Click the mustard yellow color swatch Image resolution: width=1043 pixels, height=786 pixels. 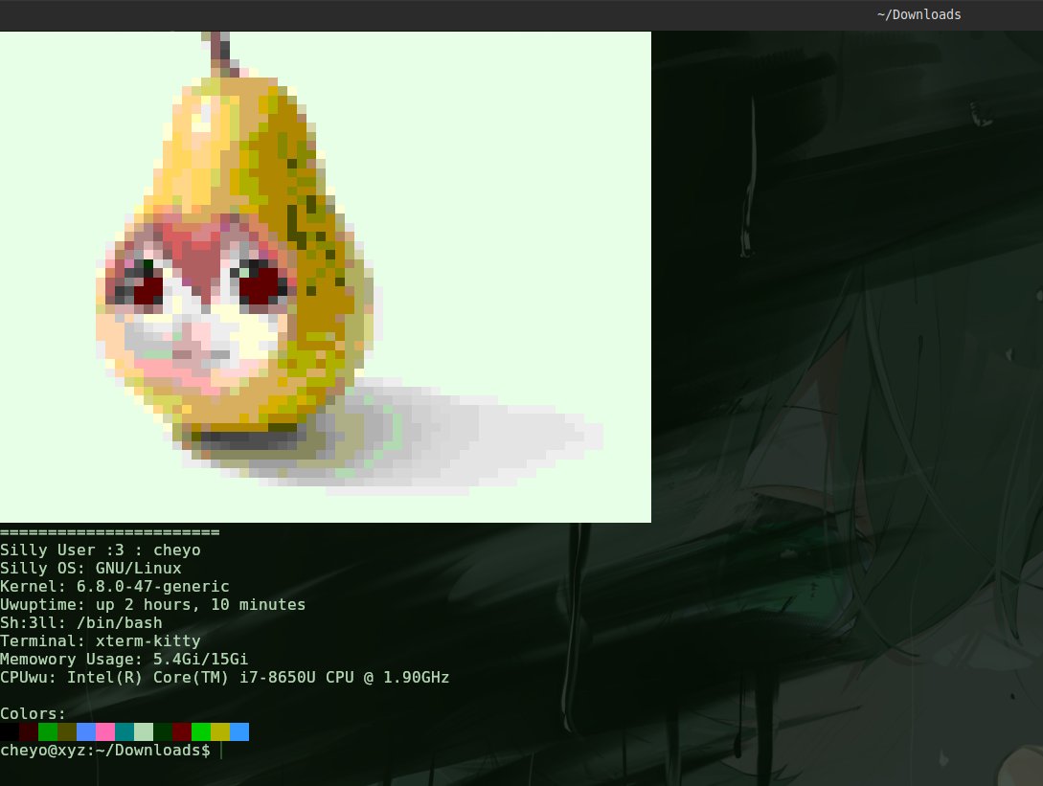tap(220, 732)
